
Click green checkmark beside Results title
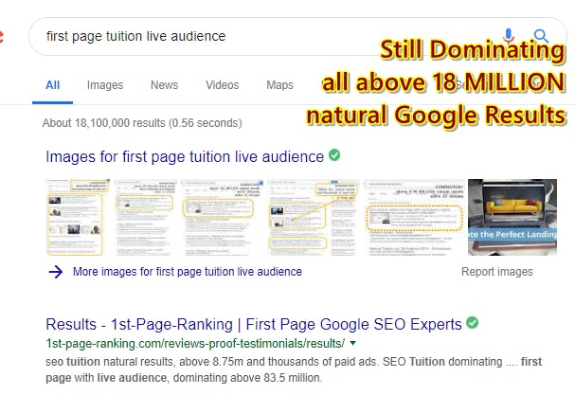[473, 323]
